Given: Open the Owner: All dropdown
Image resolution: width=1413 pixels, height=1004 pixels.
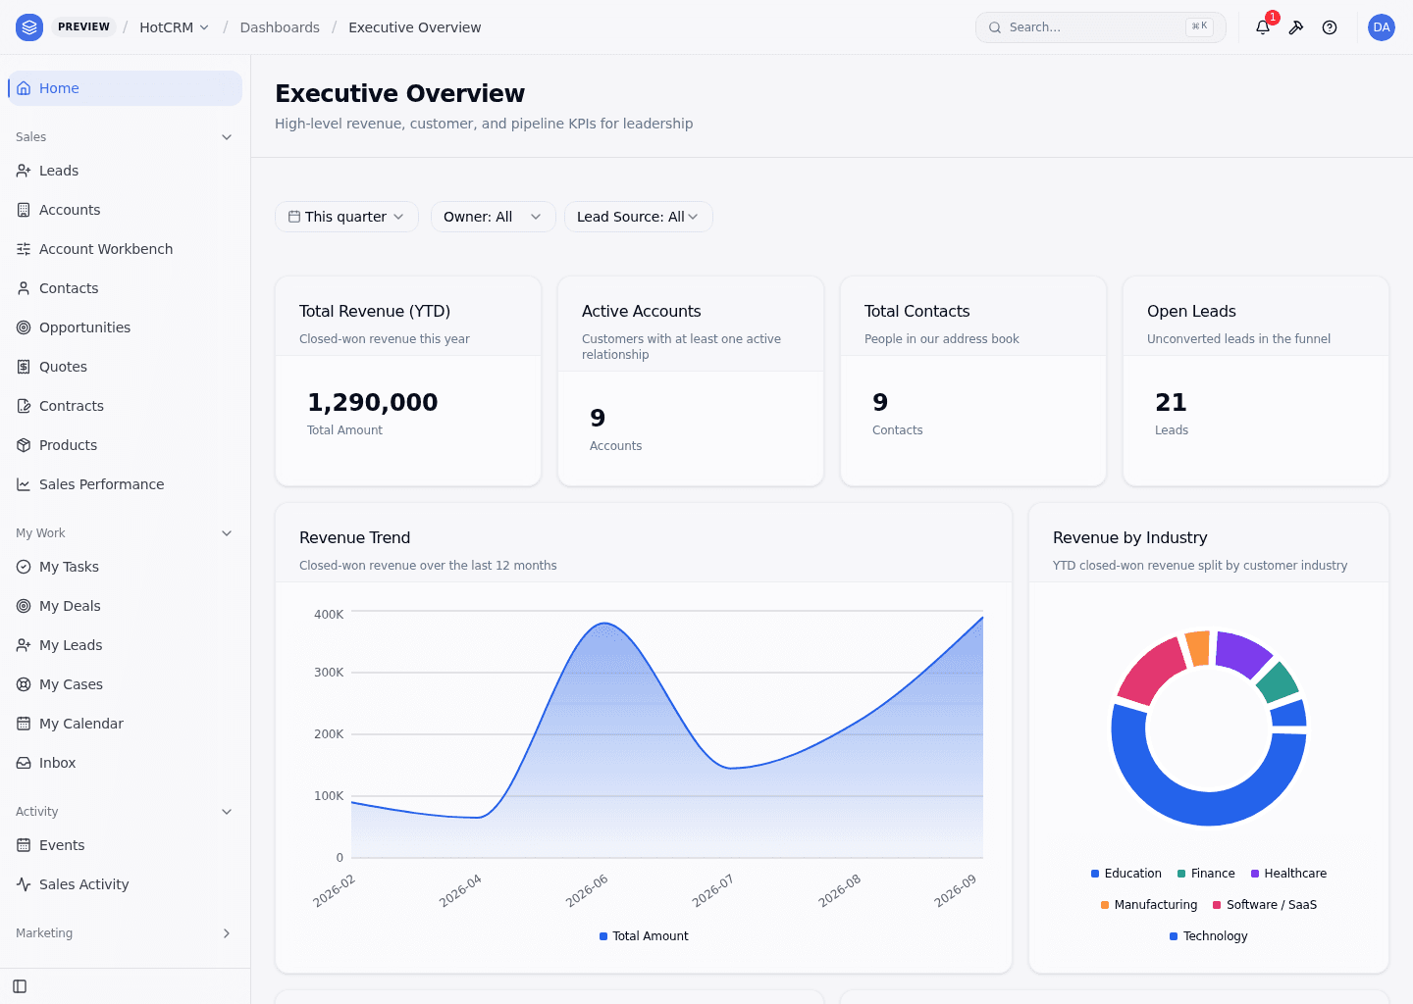Looking at the screenshot, I should click(493, 217).
